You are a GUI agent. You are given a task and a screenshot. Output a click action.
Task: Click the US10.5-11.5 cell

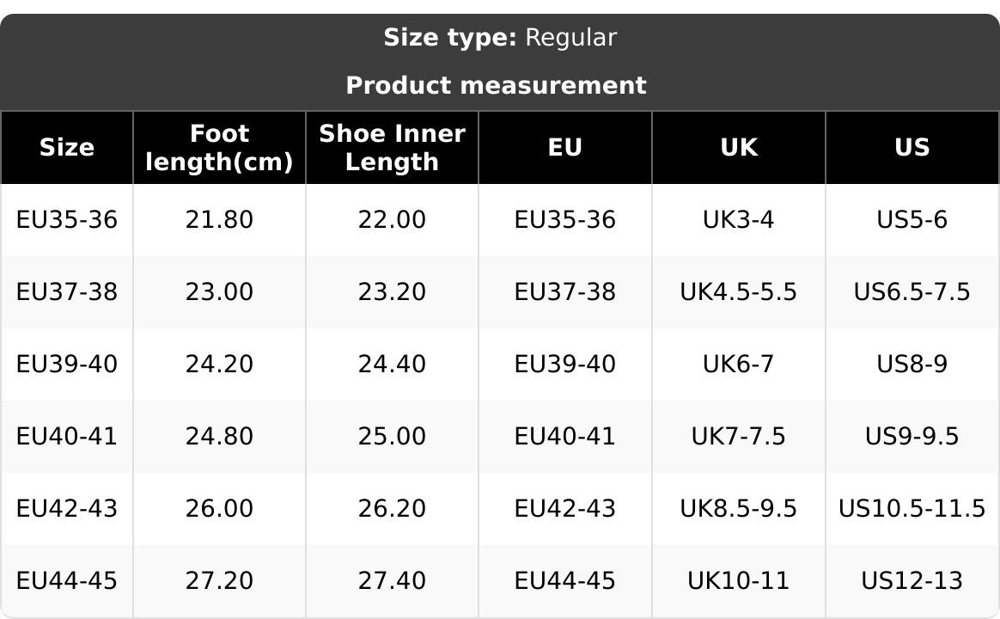click(912, 509)
